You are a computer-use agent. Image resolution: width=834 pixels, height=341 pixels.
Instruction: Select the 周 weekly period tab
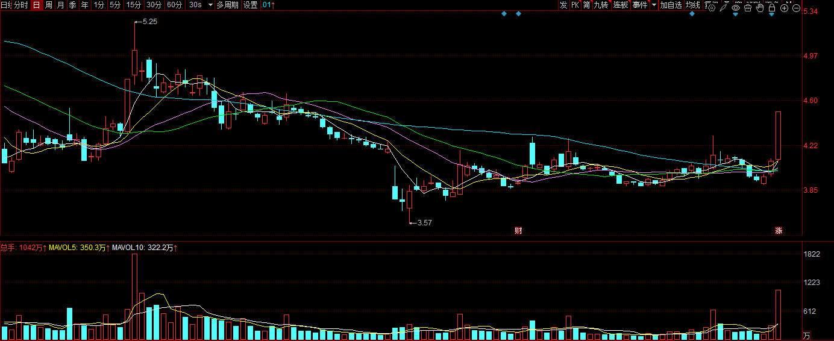(x=48, y=5)
